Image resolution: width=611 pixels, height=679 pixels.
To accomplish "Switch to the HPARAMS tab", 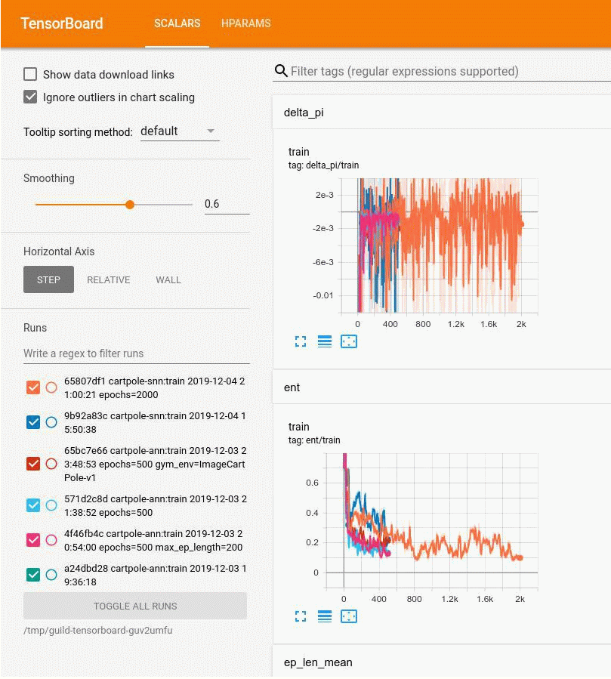I will click(245, 23).
